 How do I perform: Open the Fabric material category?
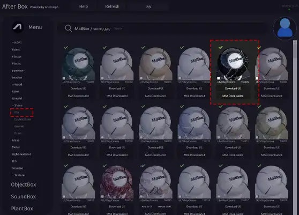16,49
